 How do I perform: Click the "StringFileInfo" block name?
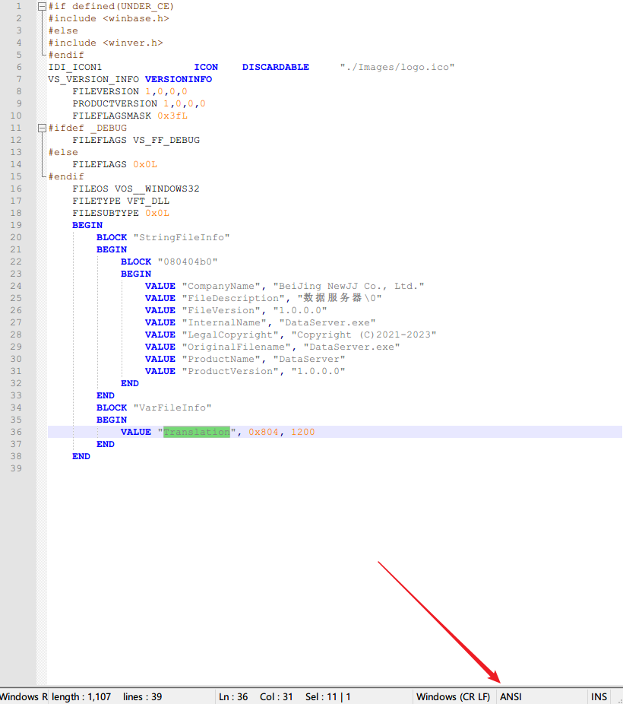(182, 237)
